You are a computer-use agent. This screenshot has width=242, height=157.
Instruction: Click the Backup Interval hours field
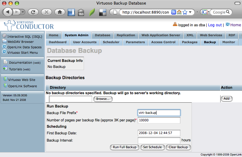pyautogui.click(x=159, y=140)
